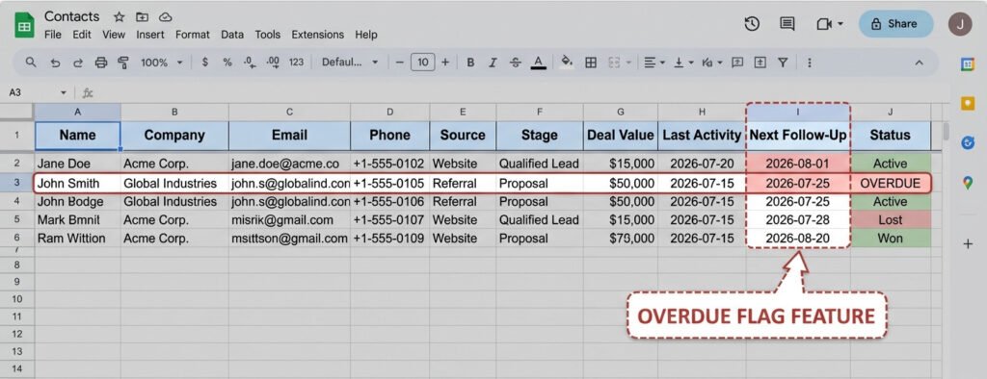Create a filter
This screenshot has height=379, width=987.
tap(783, 63)
